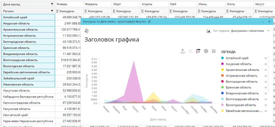Toggle the legend list icon

coord(214,51)
